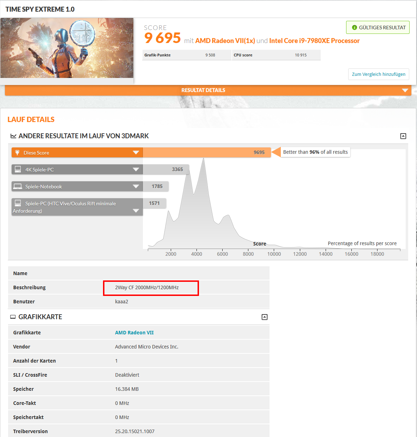Open the Spiele-PC HTC Vive dropdown arrow
Image resolution: width=417 pixels, height=437 pixels.
coord(136,211)
